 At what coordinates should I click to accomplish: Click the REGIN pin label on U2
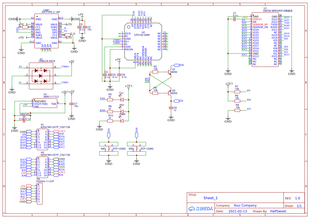tap(129, 49)
